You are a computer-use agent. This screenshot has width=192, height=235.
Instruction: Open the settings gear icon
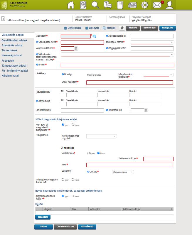145,5
